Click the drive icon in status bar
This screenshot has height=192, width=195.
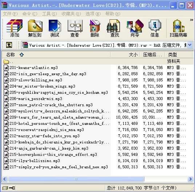(x=5, y=188)
